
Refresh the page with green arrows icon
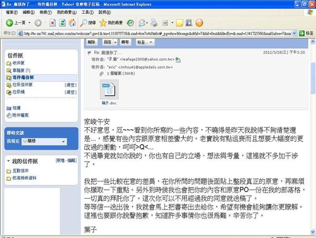(63, 23)
